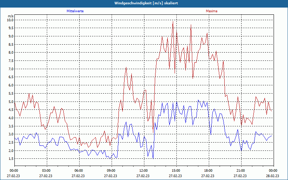Click the 7,0 y-axis value
The image size is (288, 180).
[11, 69]
